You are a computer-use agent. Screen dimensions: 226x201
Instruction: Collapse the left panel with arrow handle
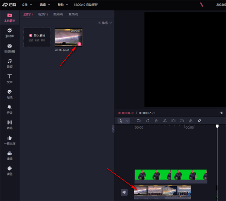point(113,128)
